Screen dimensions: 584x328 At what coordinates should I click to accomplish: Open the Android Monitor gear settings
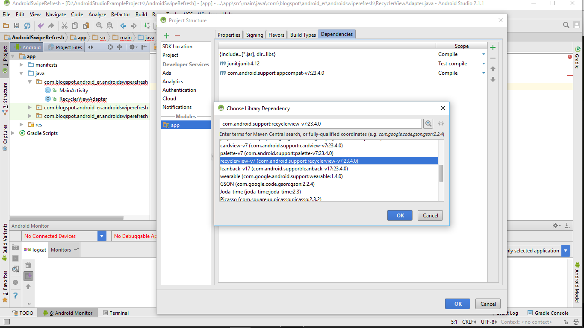pos(556,225)
